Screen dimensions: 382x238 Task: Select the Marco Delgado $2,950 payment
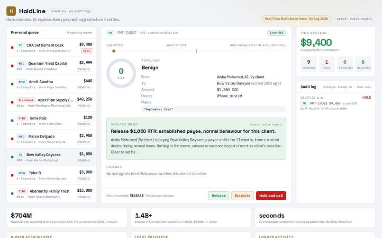click(51, 139)
